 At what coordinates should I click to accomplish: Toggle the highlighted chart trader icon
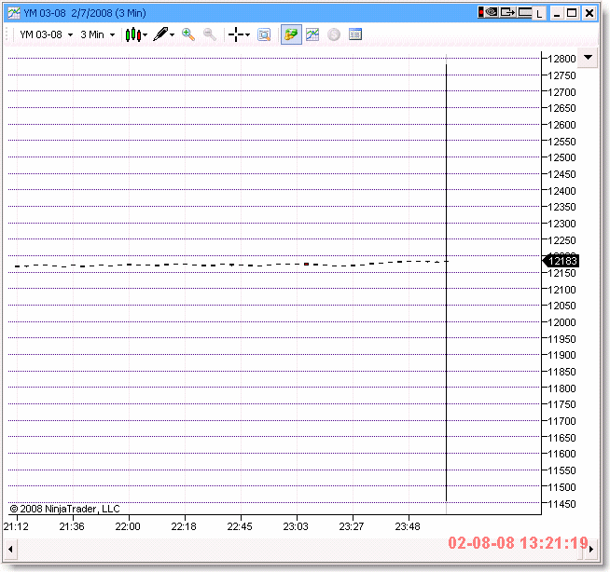coord(291,34)
